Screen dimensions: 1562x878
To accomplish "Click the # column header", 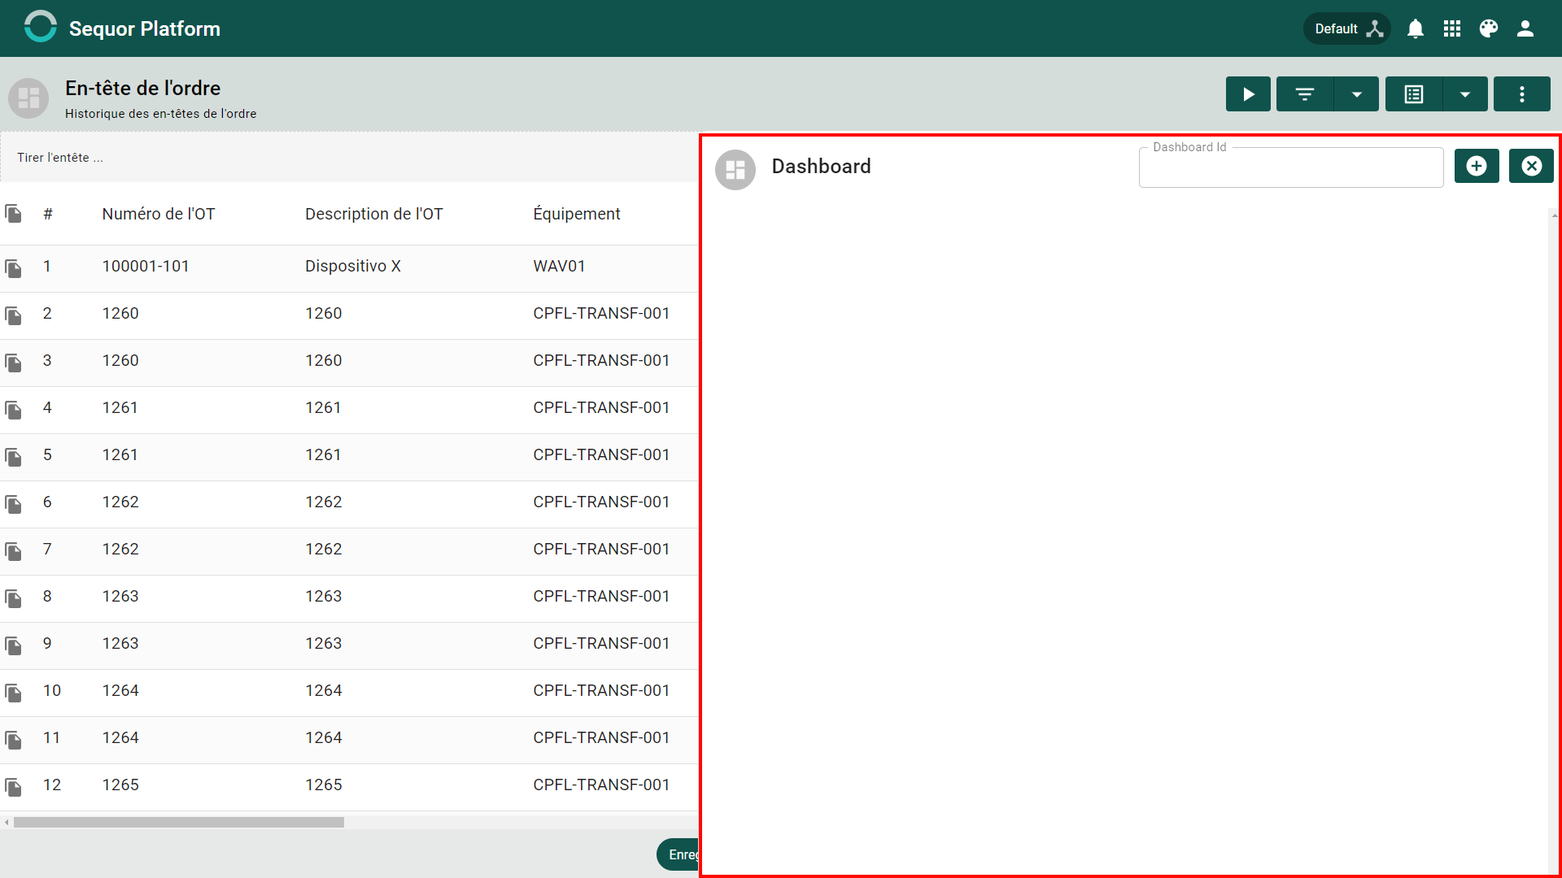I will pyautogui.click(x=48, y=214).
